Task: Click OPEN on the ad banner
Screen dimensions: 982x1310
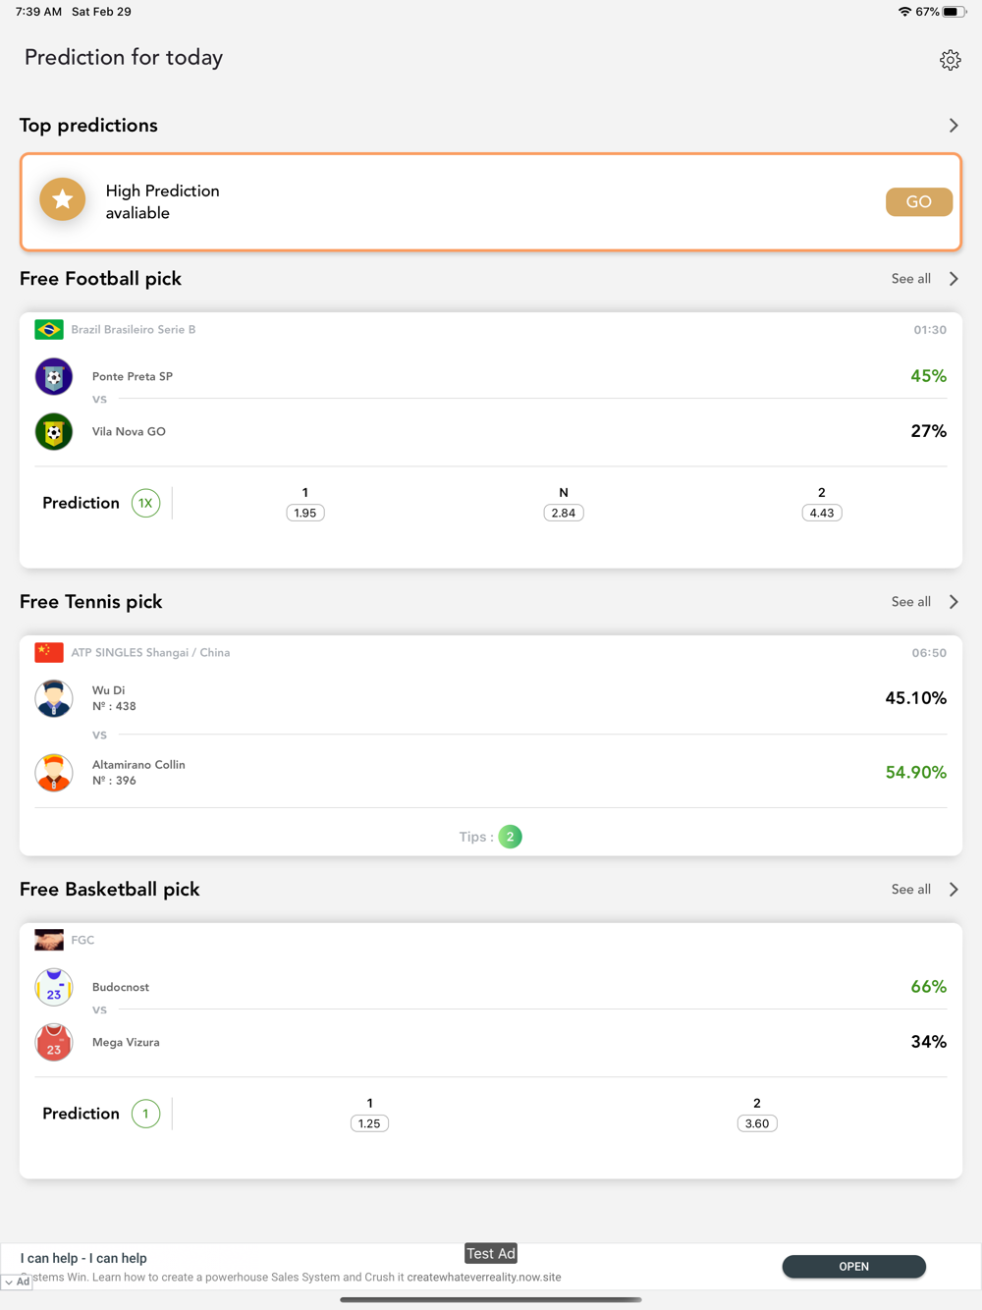Action: [853, 1267]
